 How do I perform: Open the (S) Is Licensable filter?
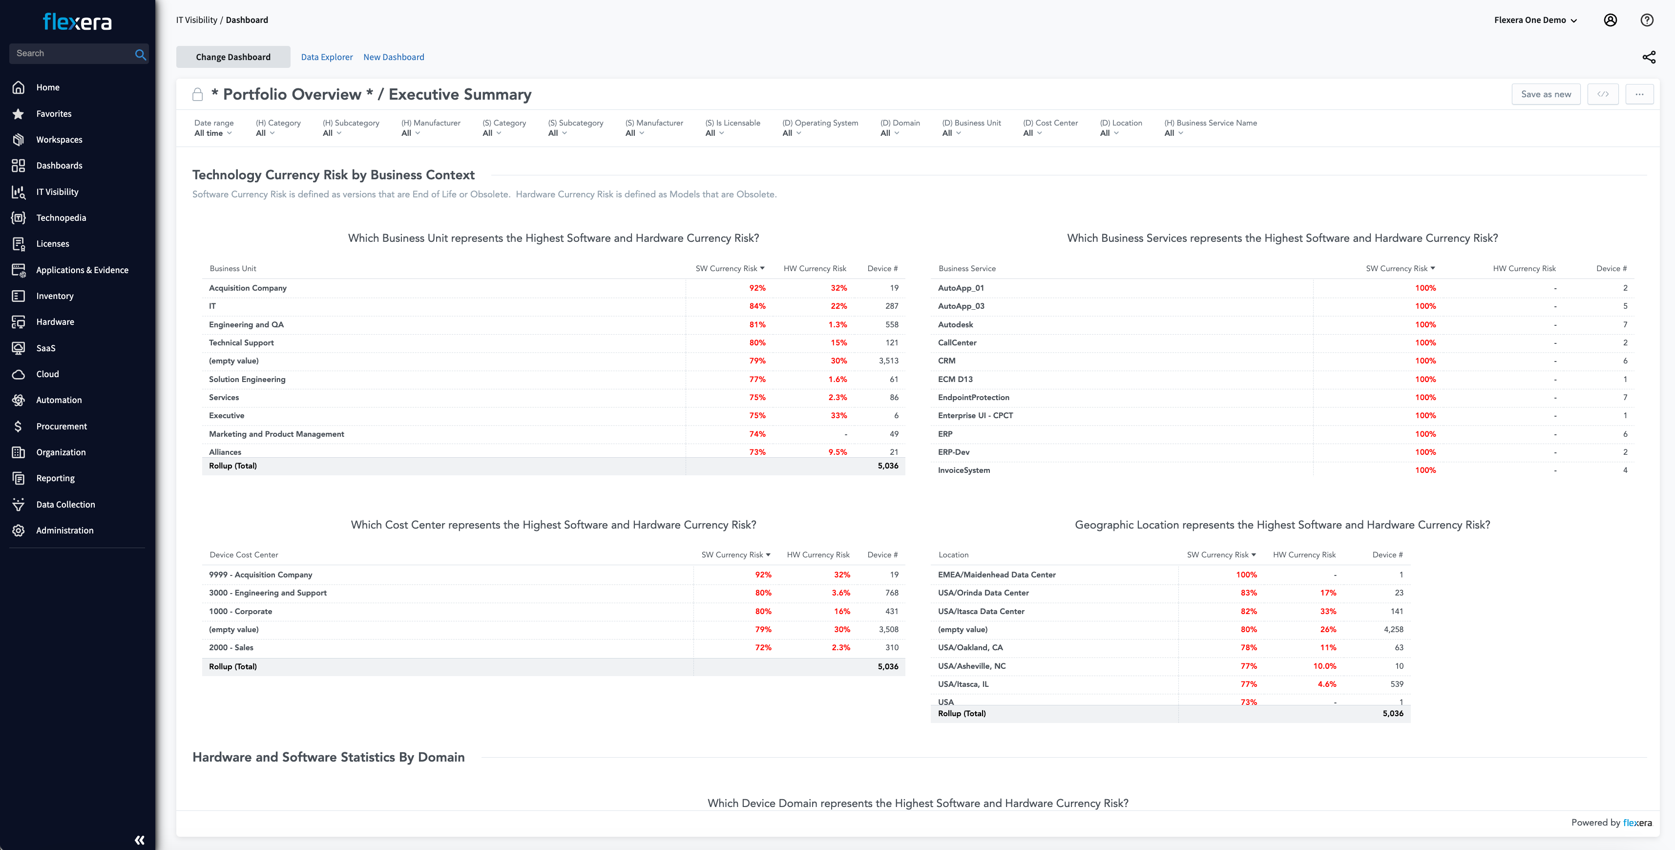[714, 133]
